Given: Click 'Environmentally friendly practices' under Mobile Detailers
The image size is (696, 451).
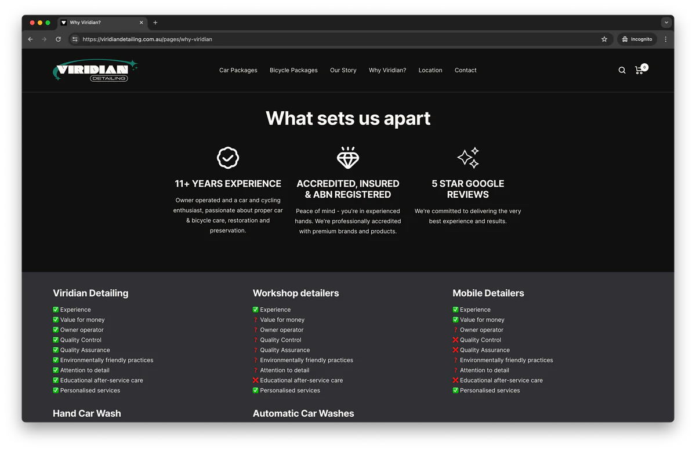Looking at the screenshot, I should pos(506,360).
